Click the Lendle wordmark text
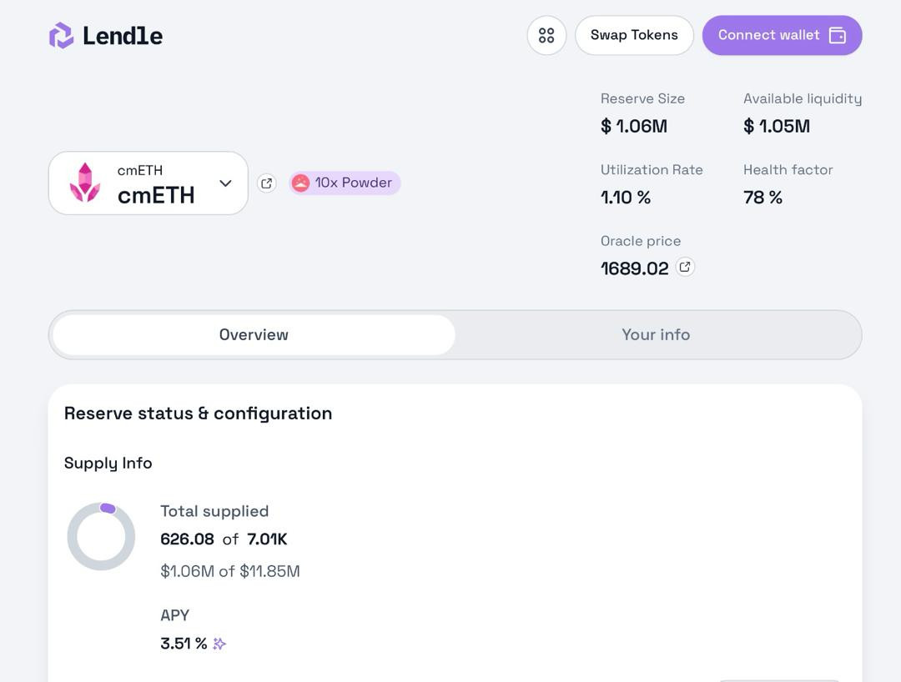 123,36
